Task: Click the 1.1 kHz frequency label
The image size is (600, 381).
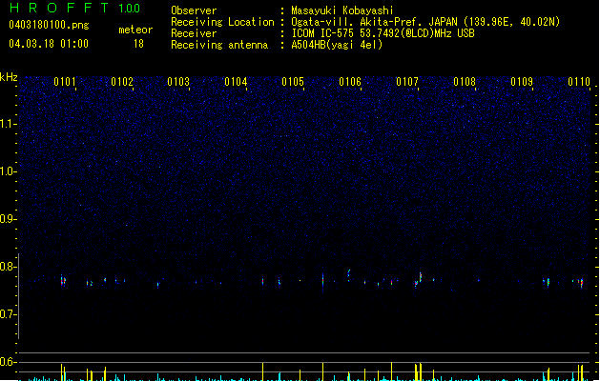Action: (x=9, y=124)
